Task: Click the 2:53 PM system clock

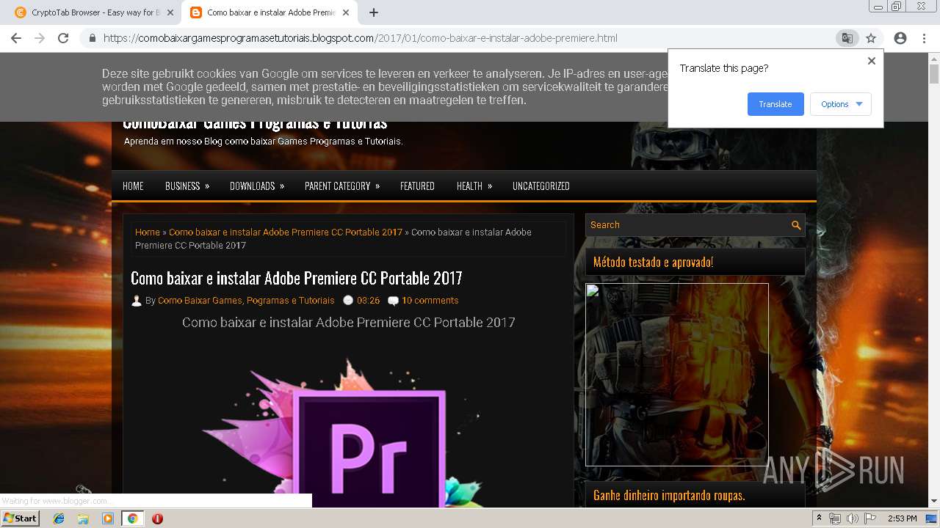Action: click(902, 518)
